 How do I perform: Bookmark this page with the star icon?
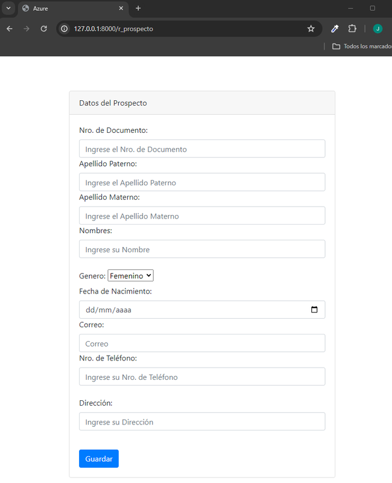[x=311, y=28]
